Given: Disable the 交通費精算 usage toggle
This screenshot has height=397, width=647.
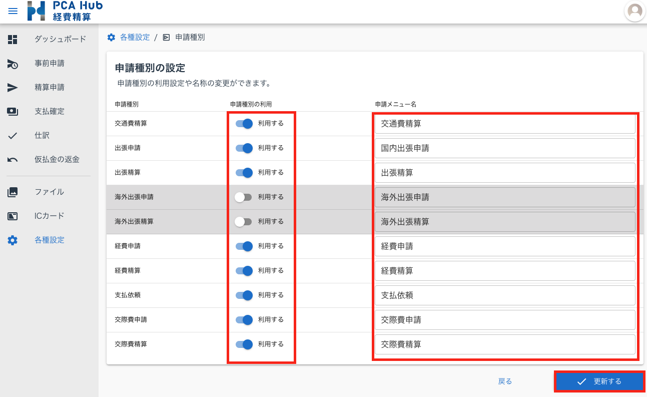Looking at the screenshot, I should point(244,124).
